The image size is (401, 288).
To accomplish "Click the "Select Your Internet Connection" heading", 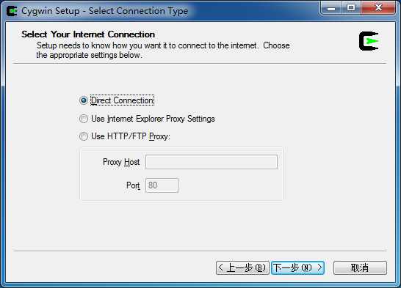I will tap(88, 34).
